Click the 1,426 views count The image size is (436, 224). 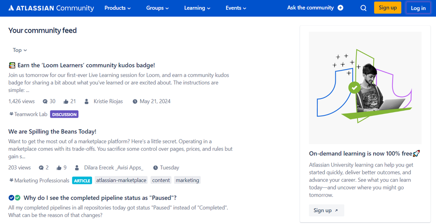coord(21,101)
